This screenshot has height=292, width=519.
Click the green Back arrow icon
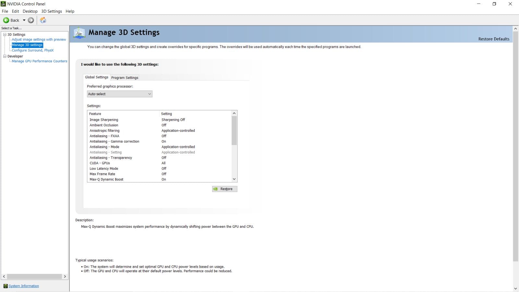click(6, 20)
